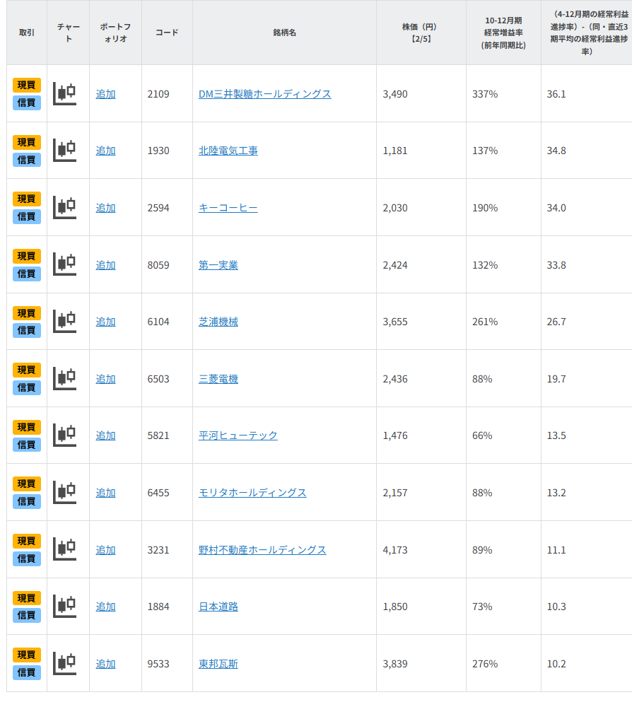The height and width of the screenshot is (702, 632).
Task: View chart icon for 野村不動産ホールディングス
Action: pos(65,549)
